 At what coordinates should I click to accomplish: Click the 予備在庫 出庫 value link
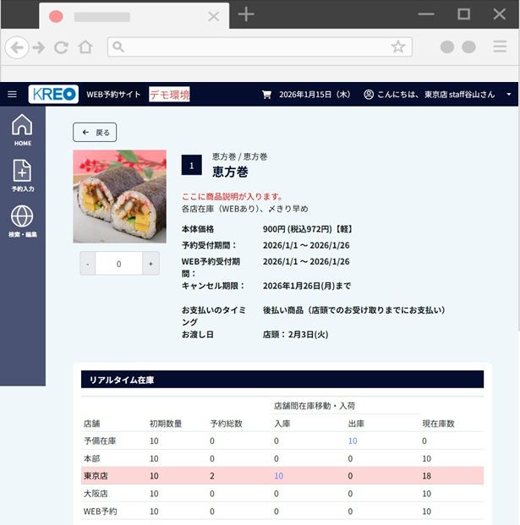point(353,441)
